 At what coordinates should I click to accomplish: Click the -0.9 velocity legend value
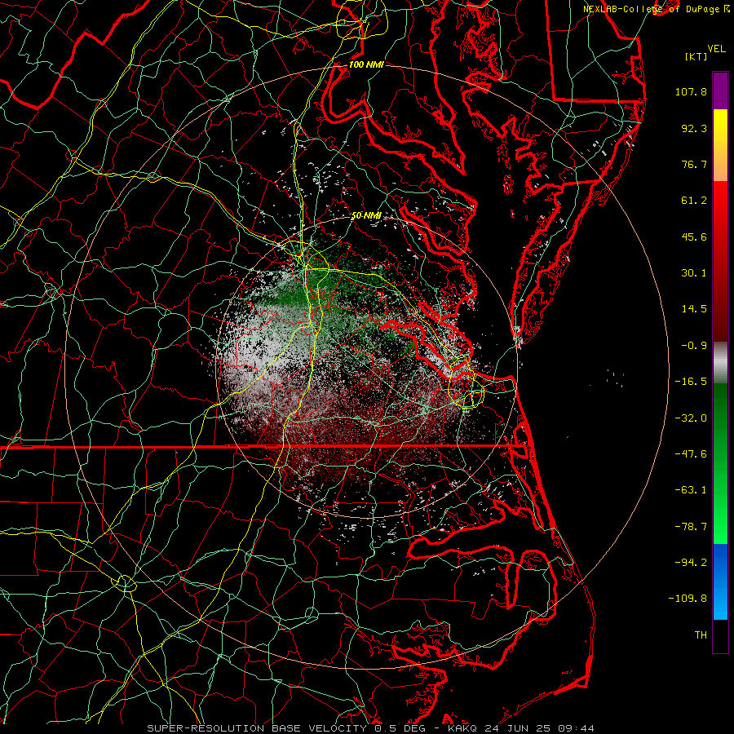pos(694,346)
